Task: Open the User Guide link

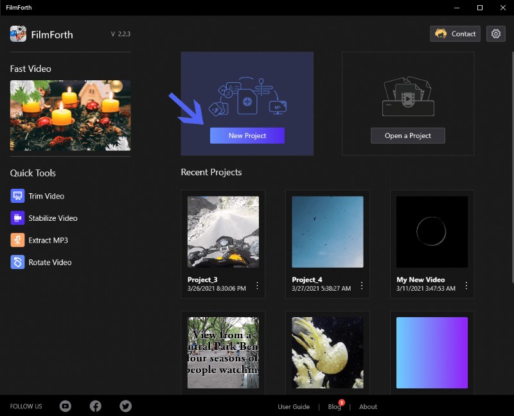Action: click(294, 406)
